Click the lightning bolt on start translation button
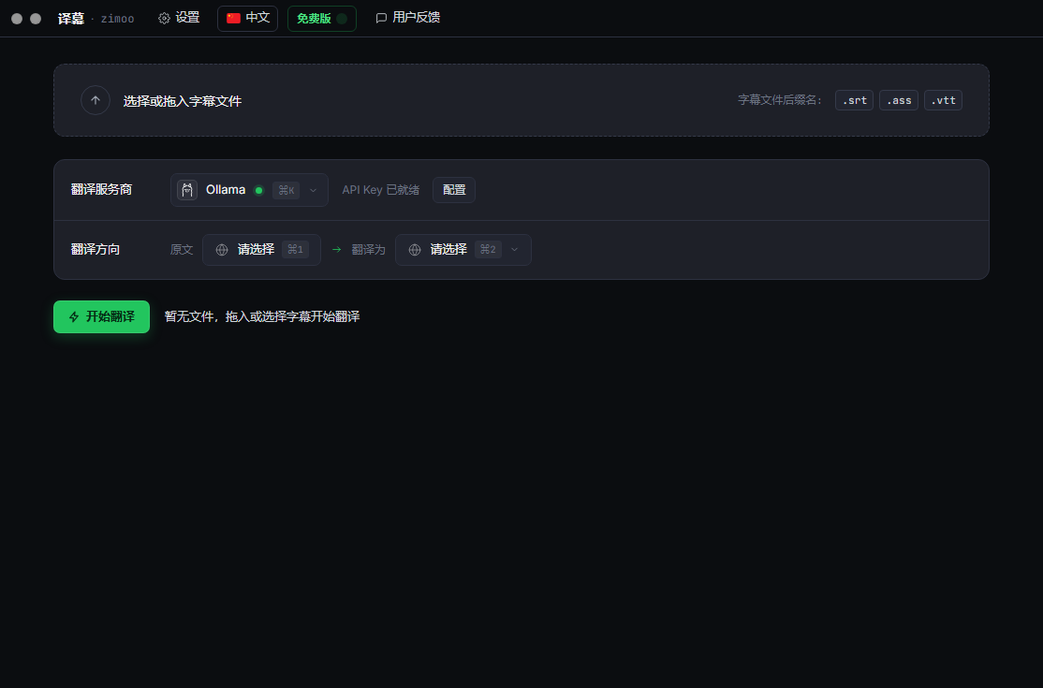Image resolution: width=1043 pixels, height=688 pixels. (74, 317)
